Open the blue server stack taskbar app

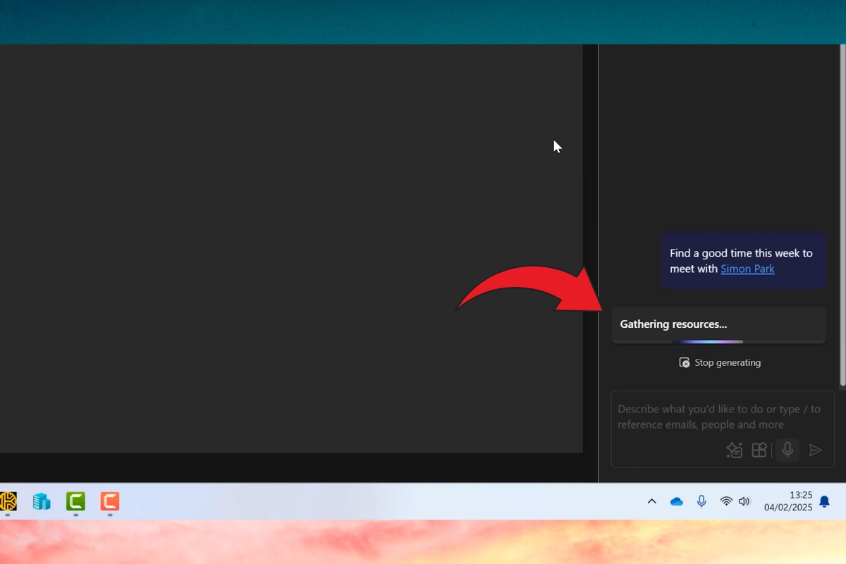pos(42,501)
